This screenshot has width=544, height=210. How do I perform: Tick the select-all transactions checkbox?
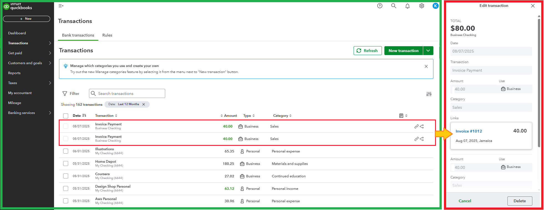point(66,116)
